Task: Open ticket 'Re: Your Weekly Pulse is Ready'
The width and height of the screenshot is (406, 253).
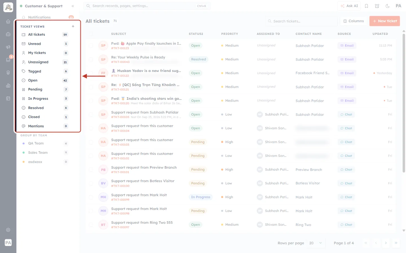Action: pyautogui.click(x=138, y=57)
